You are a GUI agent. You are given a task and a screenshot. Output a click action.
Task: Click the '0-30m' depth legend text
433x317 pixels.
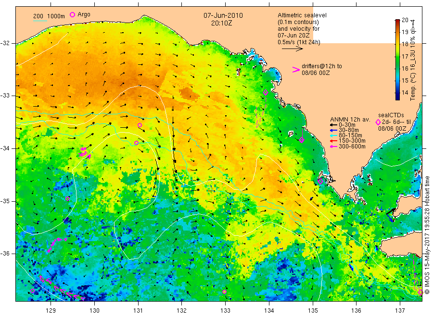pyautogui.click(x=347, y=125)
